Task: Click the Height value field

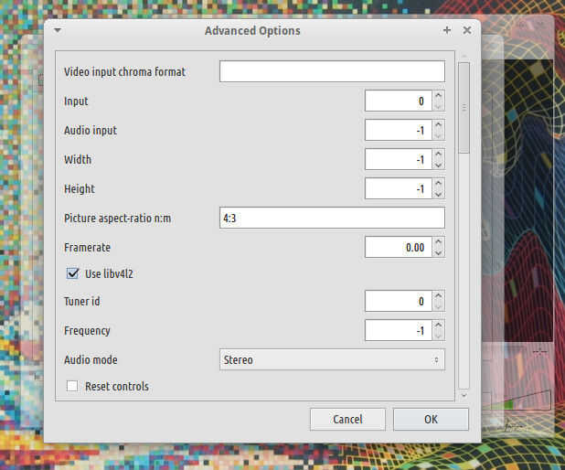Action: 399,188
